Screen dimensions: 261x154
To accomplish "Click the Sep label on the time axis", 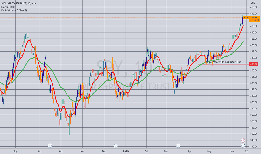I will point(39,151).
